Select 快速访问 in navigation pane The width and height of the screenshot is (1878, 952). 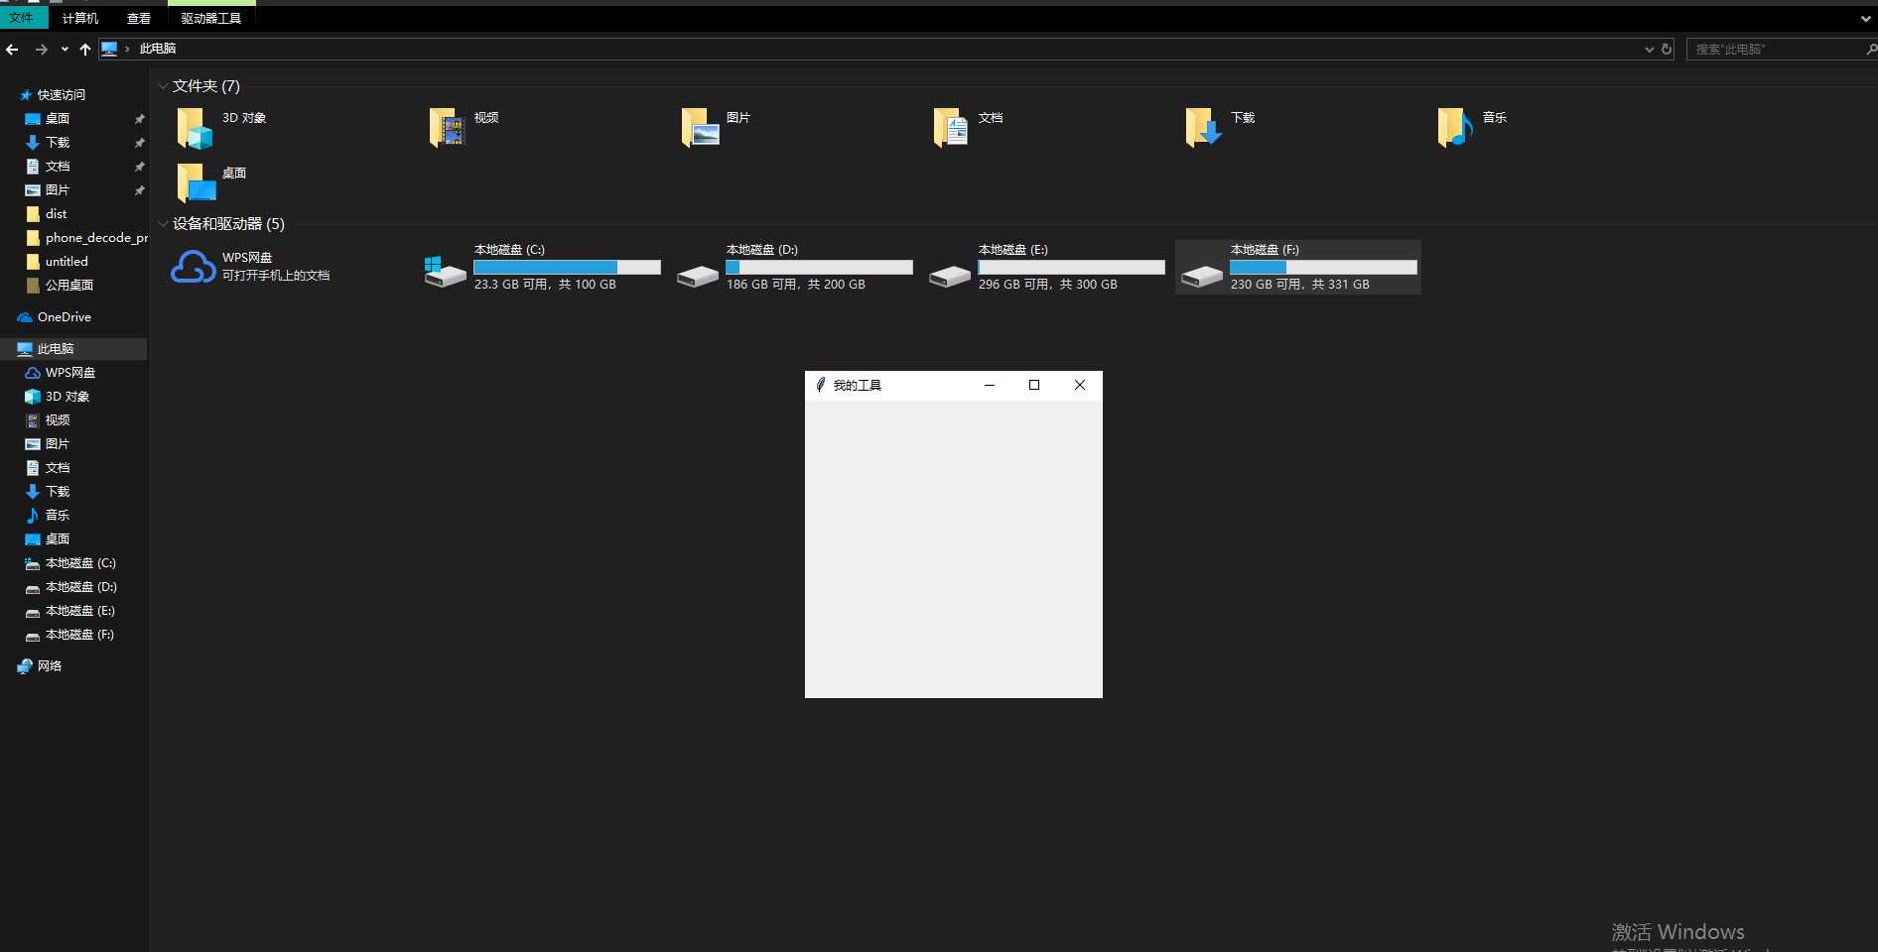point(62,95)
